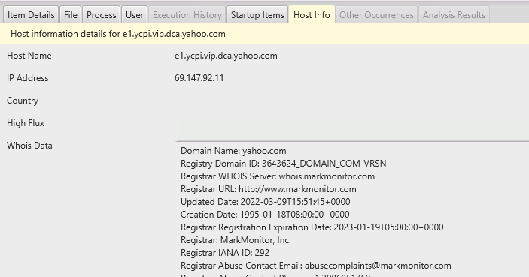Switch to the Startup Items tab
Viewport: 529px width, 277px height.
[257, 15]
